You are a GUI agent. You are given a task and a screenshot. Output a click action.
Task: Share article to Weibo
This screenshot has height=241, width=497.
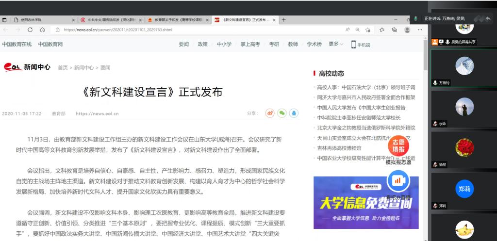[270, 113]
